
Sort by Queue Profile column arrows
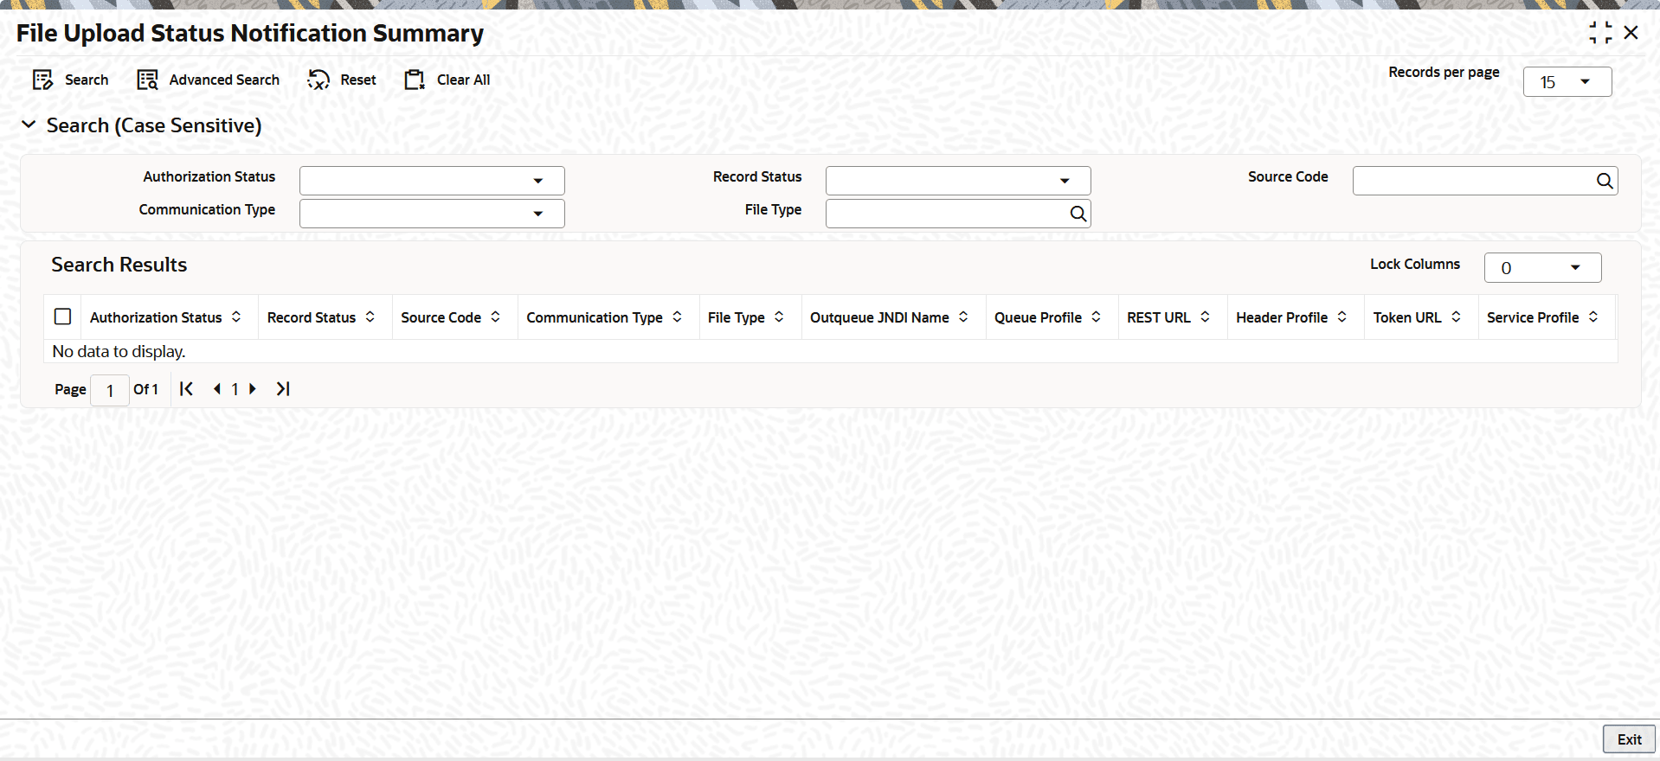tap(1097, 317)
